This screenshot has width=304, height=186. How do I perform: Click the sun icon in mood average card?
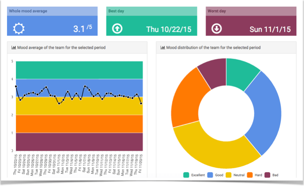coord(18,29)
